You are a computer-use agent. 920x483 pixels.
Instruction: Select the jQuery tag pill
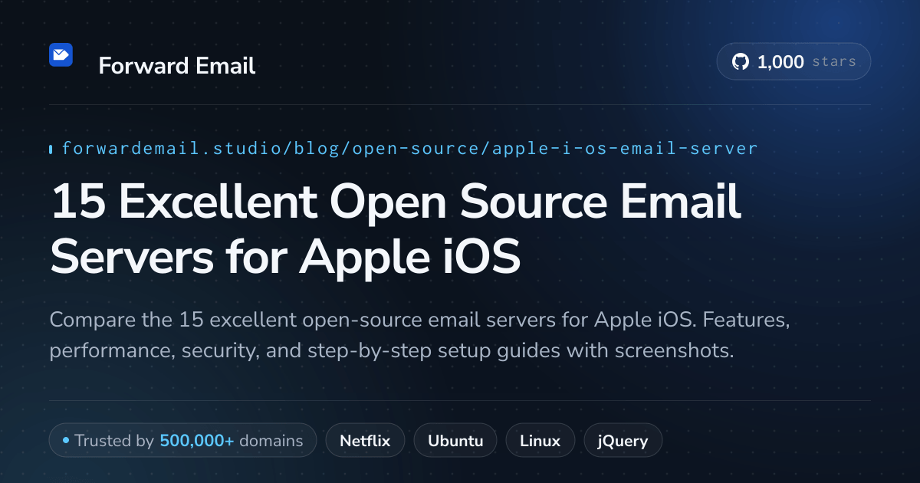point(623,441)
